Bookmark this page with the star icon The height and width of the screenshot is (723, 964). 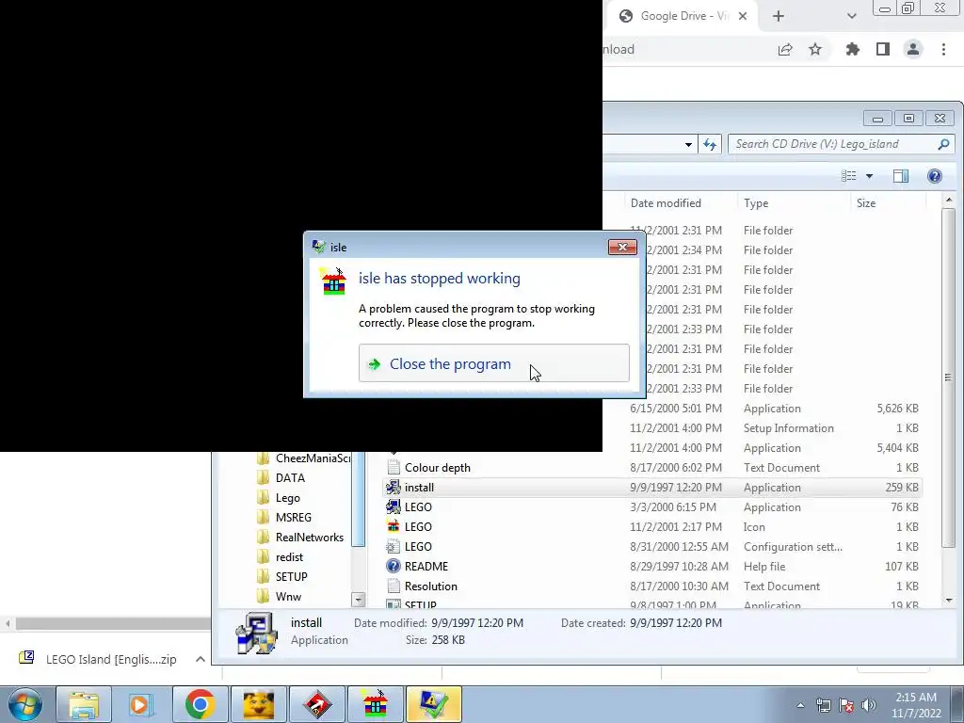pos(815,49)
